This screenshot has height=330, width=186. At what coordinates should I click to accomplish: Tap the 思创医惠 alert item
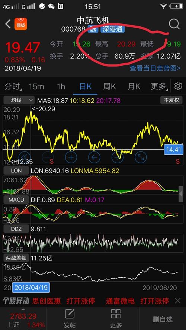point(46,301)
